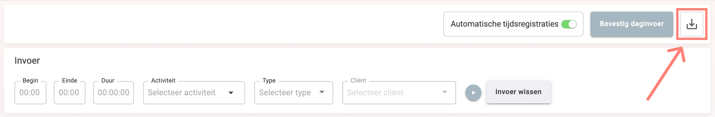Click the Invoer section heading
The image size is (715, 117).
point(27,61)
